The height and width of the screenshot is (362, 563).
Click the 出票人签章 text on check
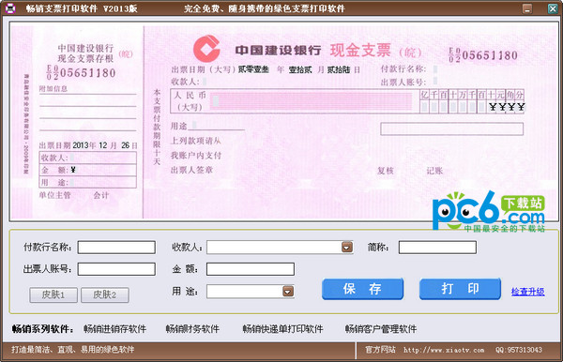pyautogui.click(x=191, y=170)
